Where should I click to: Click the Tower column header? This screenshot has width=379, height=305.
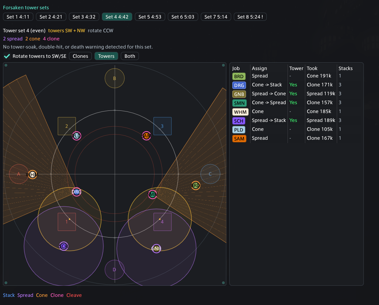point(296,69)
